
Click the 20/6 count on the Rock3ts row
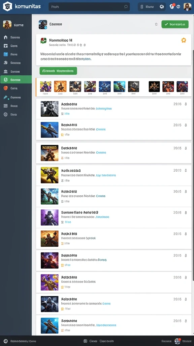coord(177,234)
